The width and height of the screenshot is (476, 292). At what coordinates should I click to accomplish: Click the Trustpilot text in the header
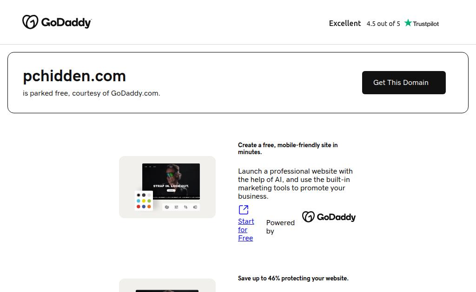(426, 24)
